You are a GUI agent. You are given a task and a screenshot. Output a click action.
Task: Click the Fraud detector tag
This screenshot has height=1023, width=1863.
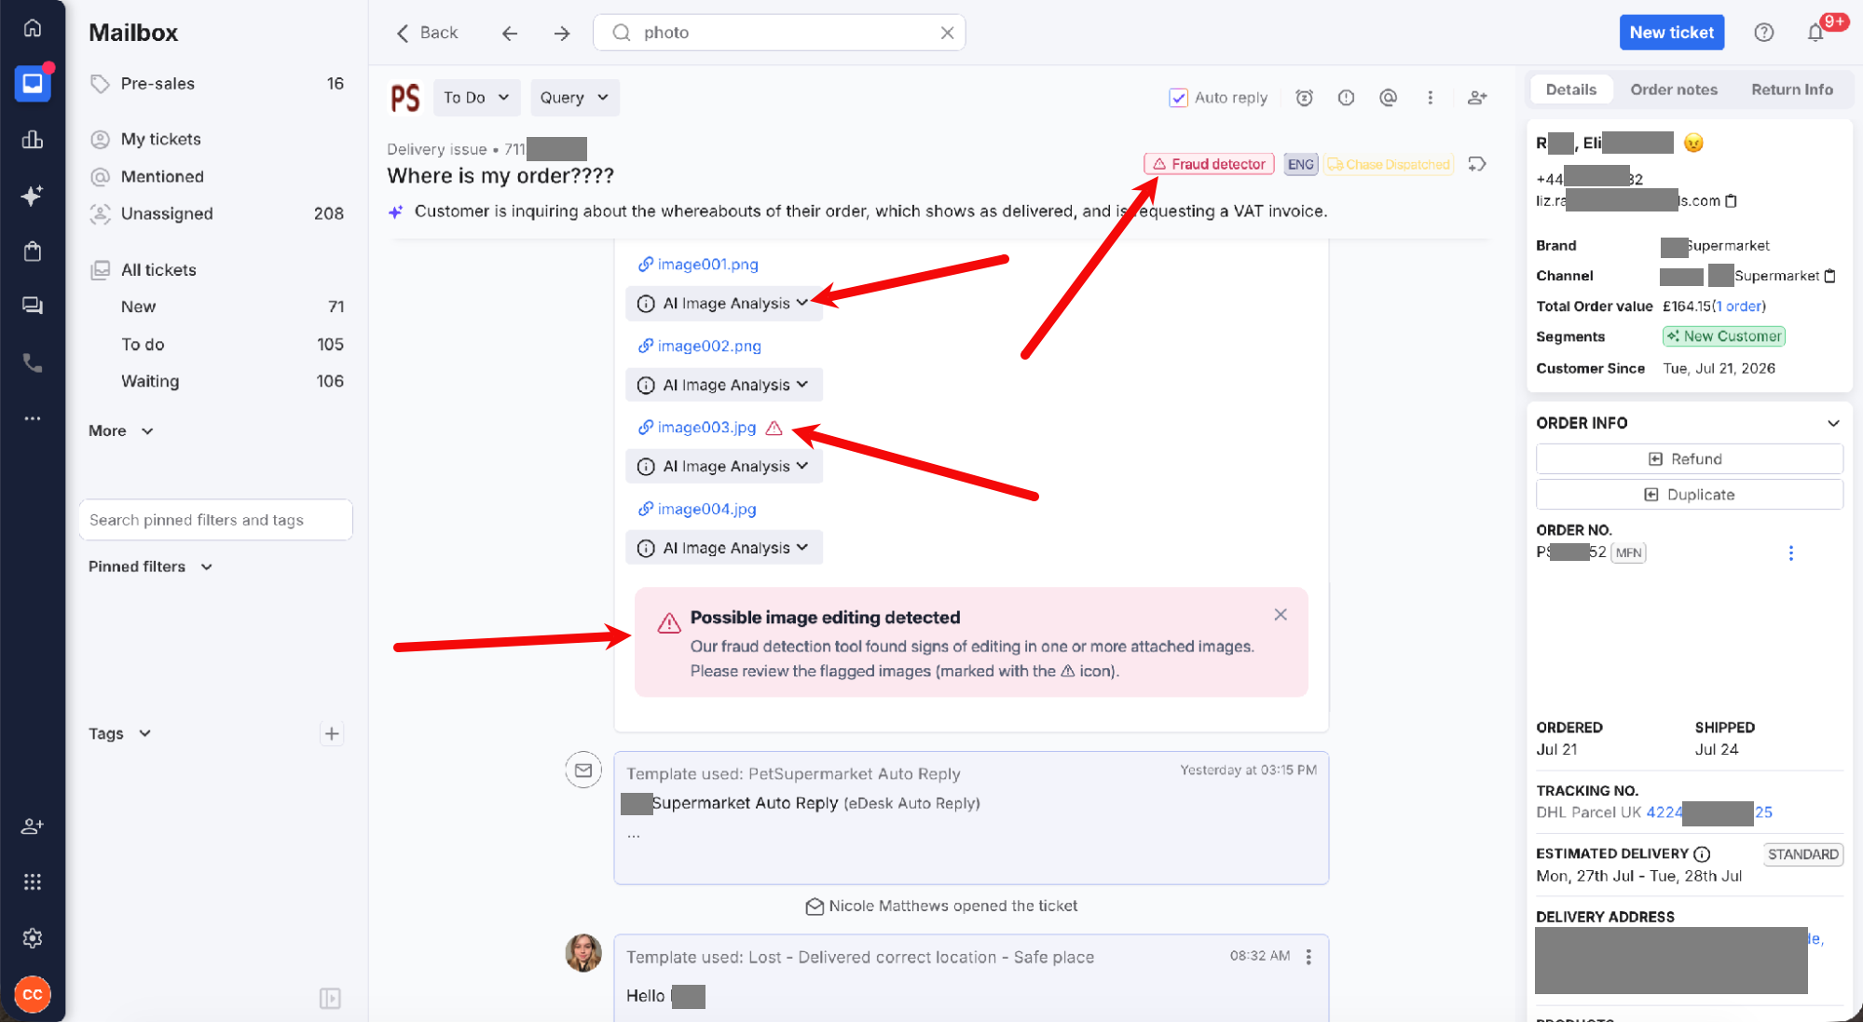(1208, 165)
